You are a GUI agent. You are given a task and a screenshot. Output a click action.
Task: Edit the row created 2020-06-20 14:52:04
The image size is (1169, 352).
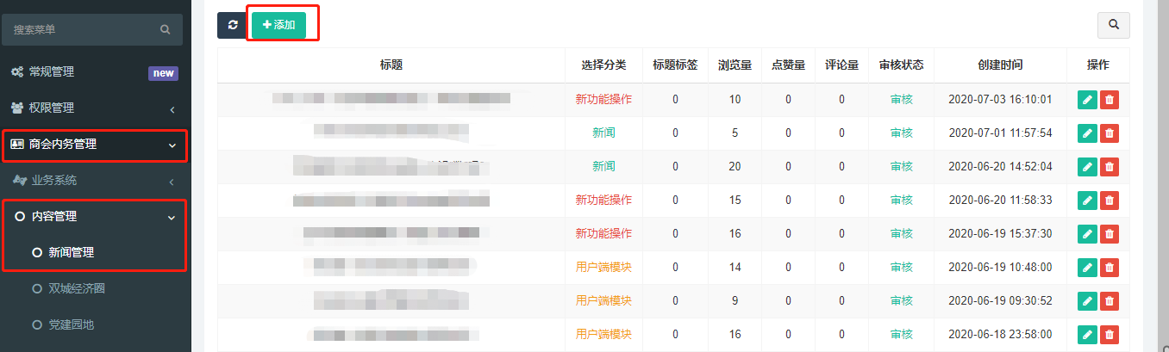pos(1087,167)
